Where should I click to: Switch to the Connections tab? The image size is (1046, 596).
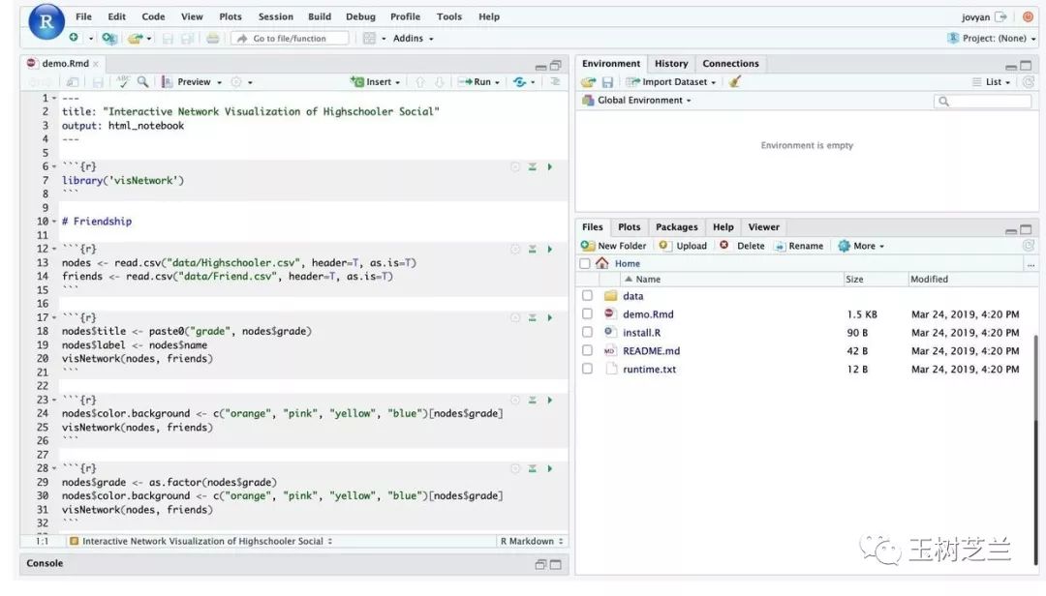coord(730,63)
